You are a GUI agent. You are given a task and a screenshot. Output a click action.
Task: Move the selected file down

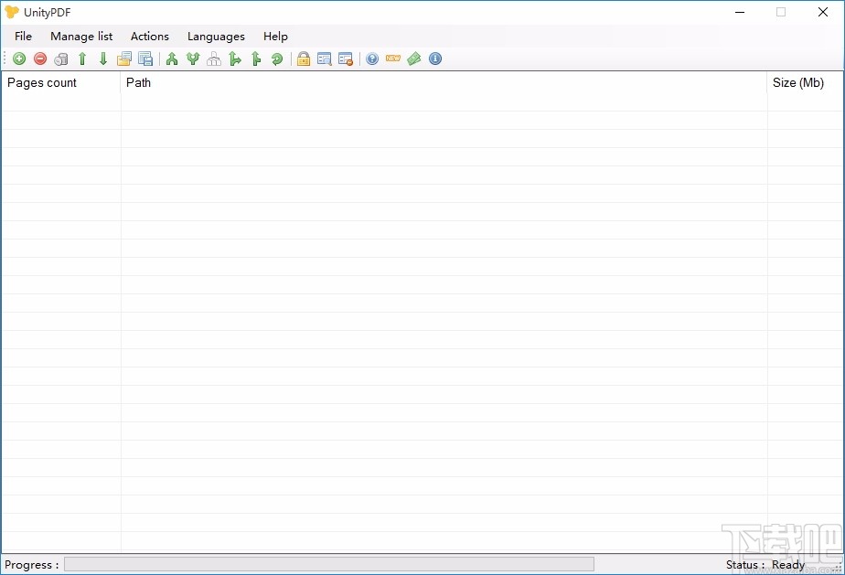pyautogui.click(x=102, y=59)
